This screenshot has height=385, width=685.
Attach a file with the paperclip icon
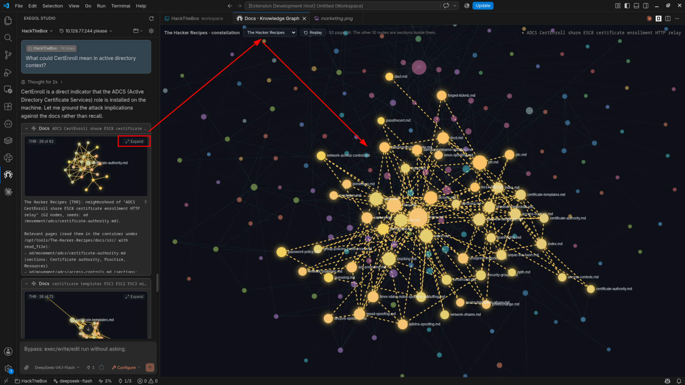click(x=26, y=368)
